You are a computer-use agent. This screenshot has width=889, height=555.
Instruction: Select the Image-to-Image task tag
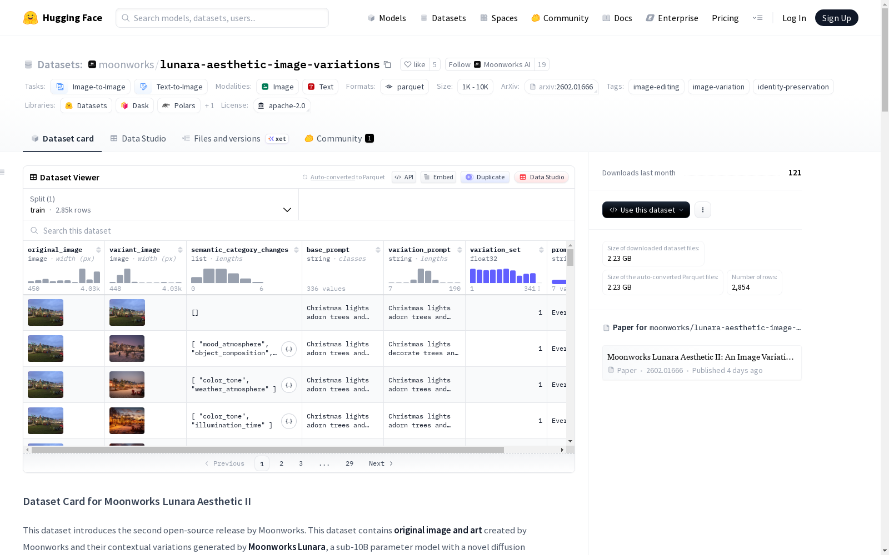click(x=91, y=87)
